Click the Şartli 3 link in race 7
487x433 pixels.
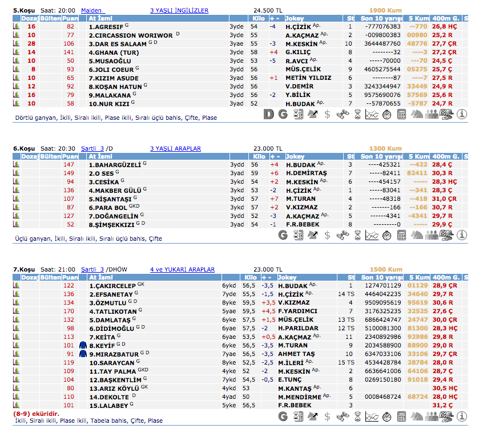(92, 269)
